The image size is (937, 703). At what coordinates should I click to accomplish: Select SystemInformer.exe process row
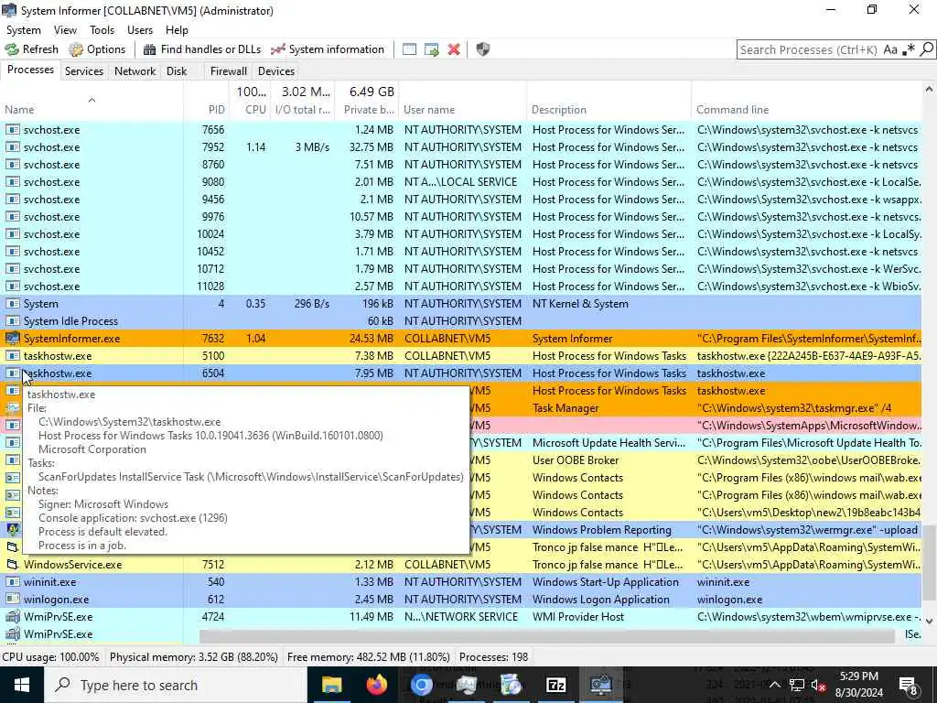pyautogui.click(x=461, y=339)
